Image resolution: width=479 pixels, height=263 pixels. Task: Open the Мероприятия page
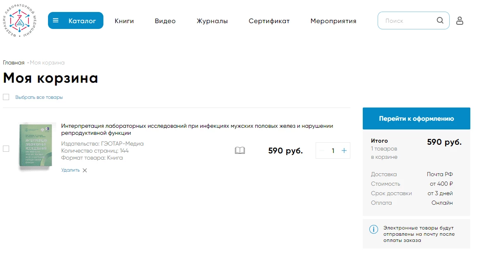[x=333, y=21]
